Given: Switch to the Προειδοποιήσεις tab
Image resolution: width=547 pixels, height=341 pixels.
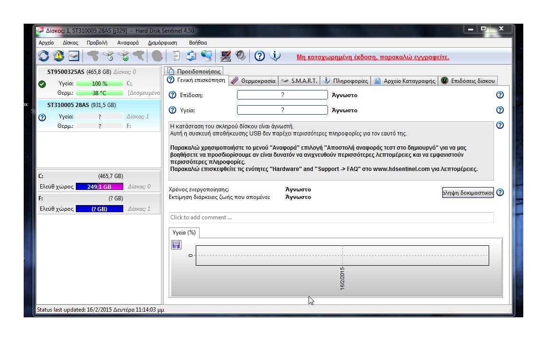Looking at the screenshot, I should pyautogui.click(x=194, y=71).
